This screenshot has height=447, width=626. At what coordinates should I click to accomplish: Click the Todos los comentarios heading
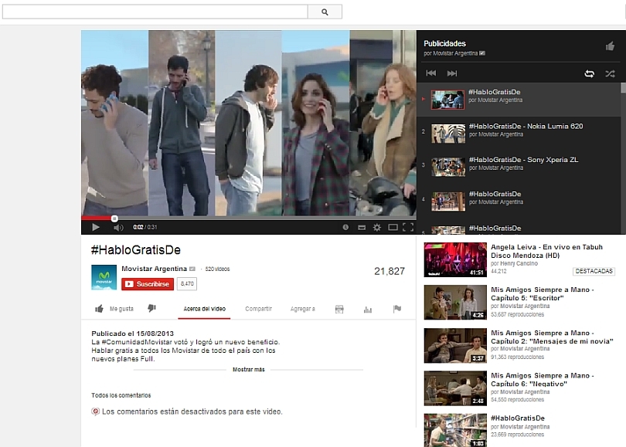(121, 395)
